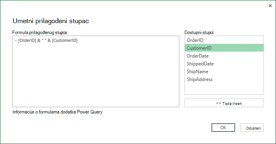Select the highlighted CustomerID column
The width and height of the screenshot is (276, 144).
point(224,48)
